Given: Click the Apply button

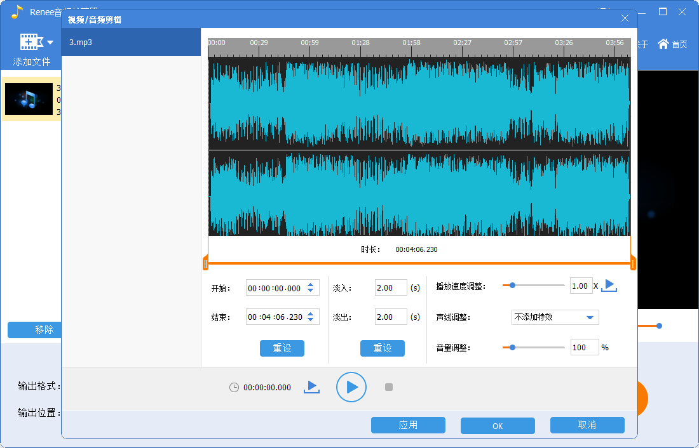Looking at the screenshot, I should coord(408,425).
